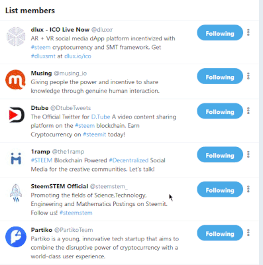Toggle Following for Musing account

[x=220, y=76]
